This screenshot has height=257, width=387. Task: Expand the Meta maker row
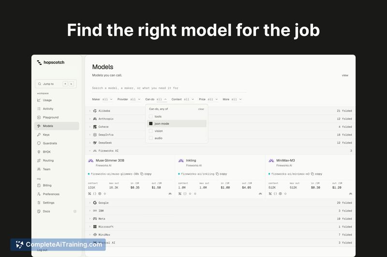click(220, 219)
